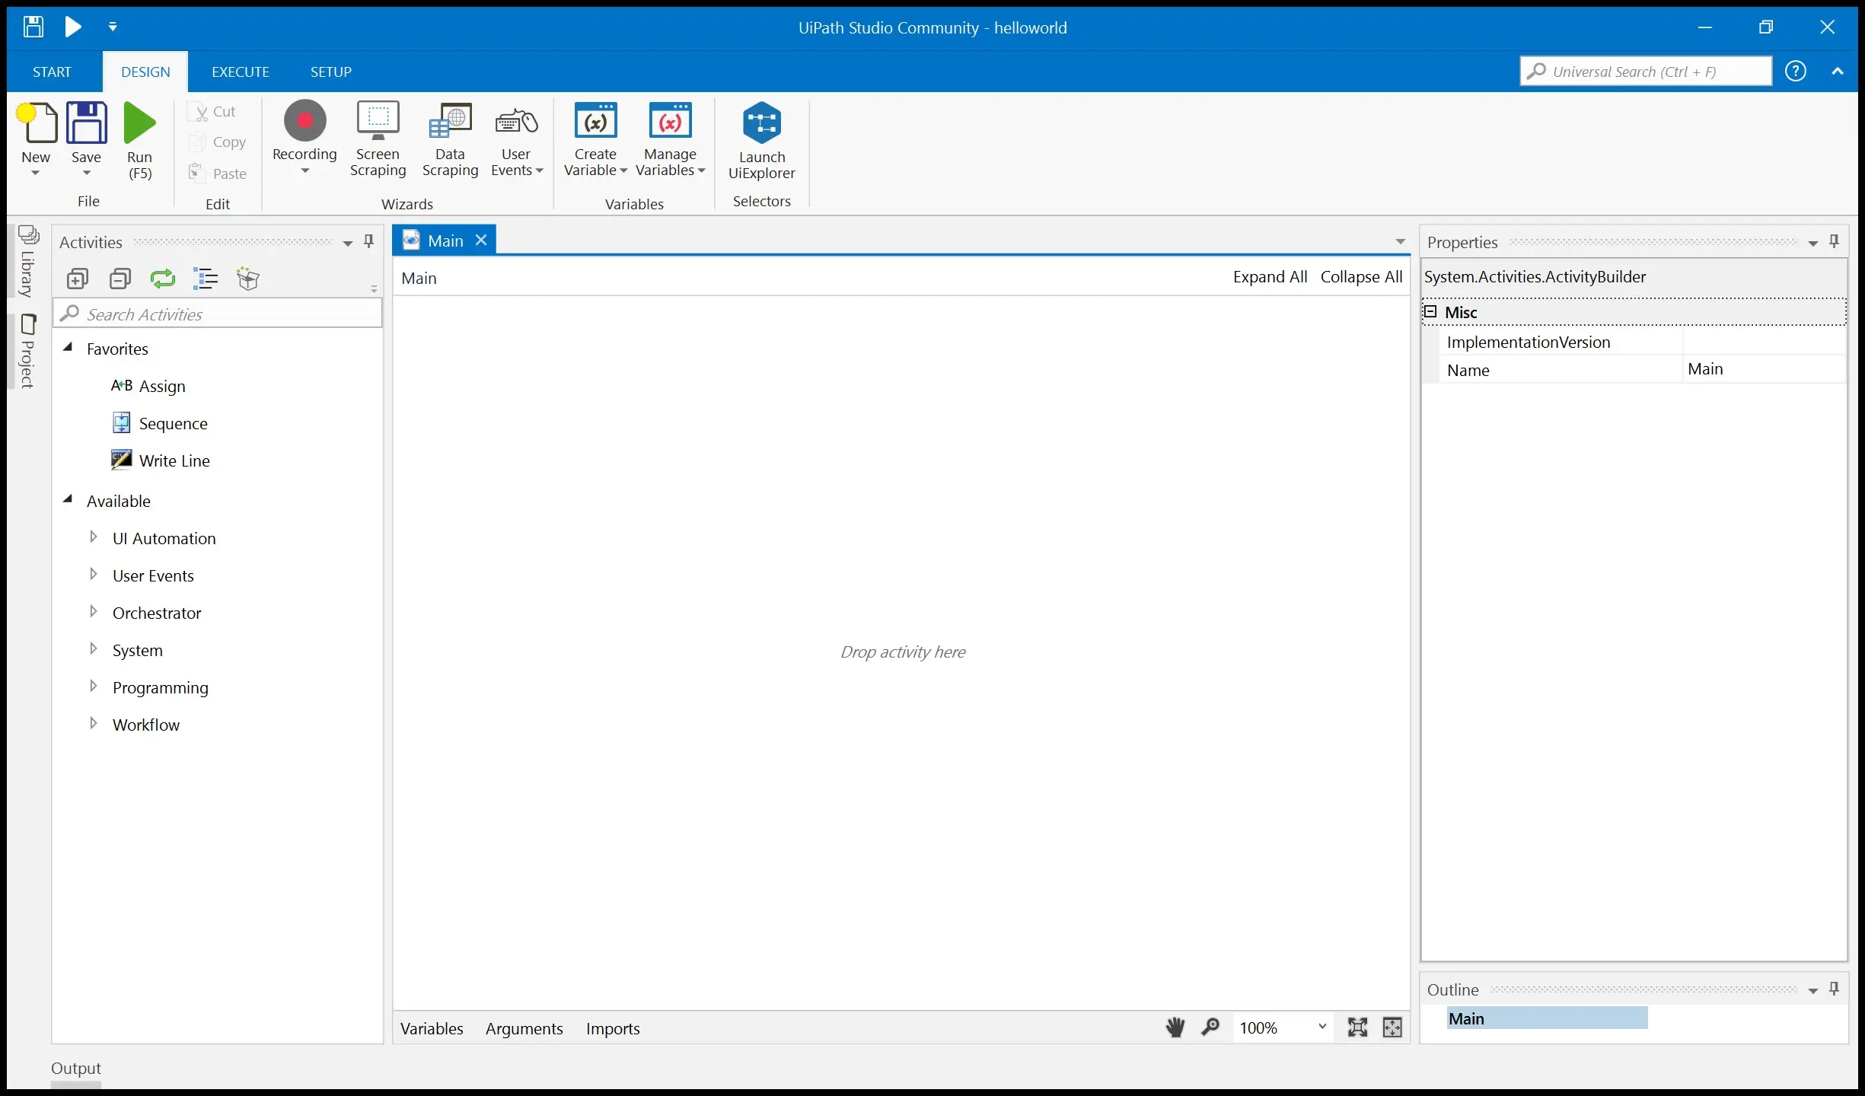The width and height of the screenshot is (1865, 1096).
Task: Click the Copy button
Action: [218, 142]
